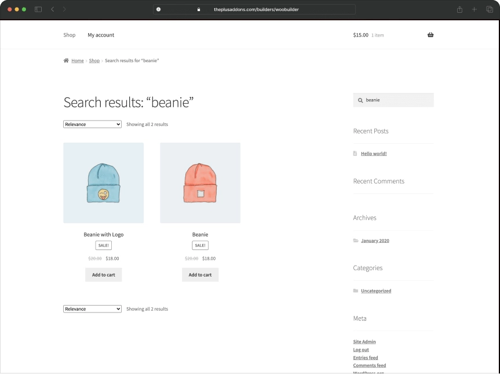Click the tab overview icon at top right
Image resolution: width=500 pixels, height=374 pixels.
click(x=489, y=9)
